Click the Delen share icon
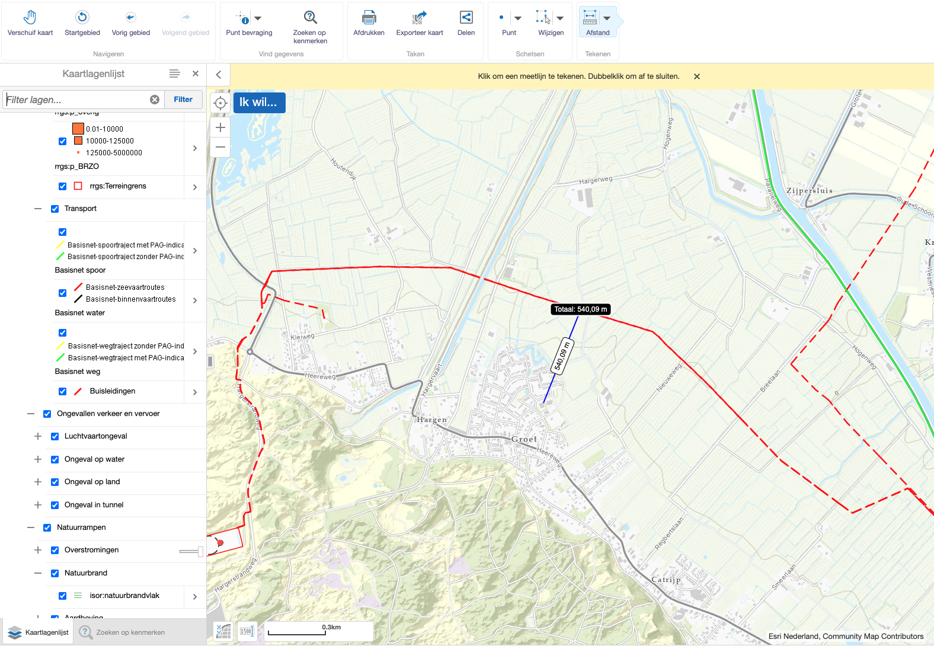 466,17
